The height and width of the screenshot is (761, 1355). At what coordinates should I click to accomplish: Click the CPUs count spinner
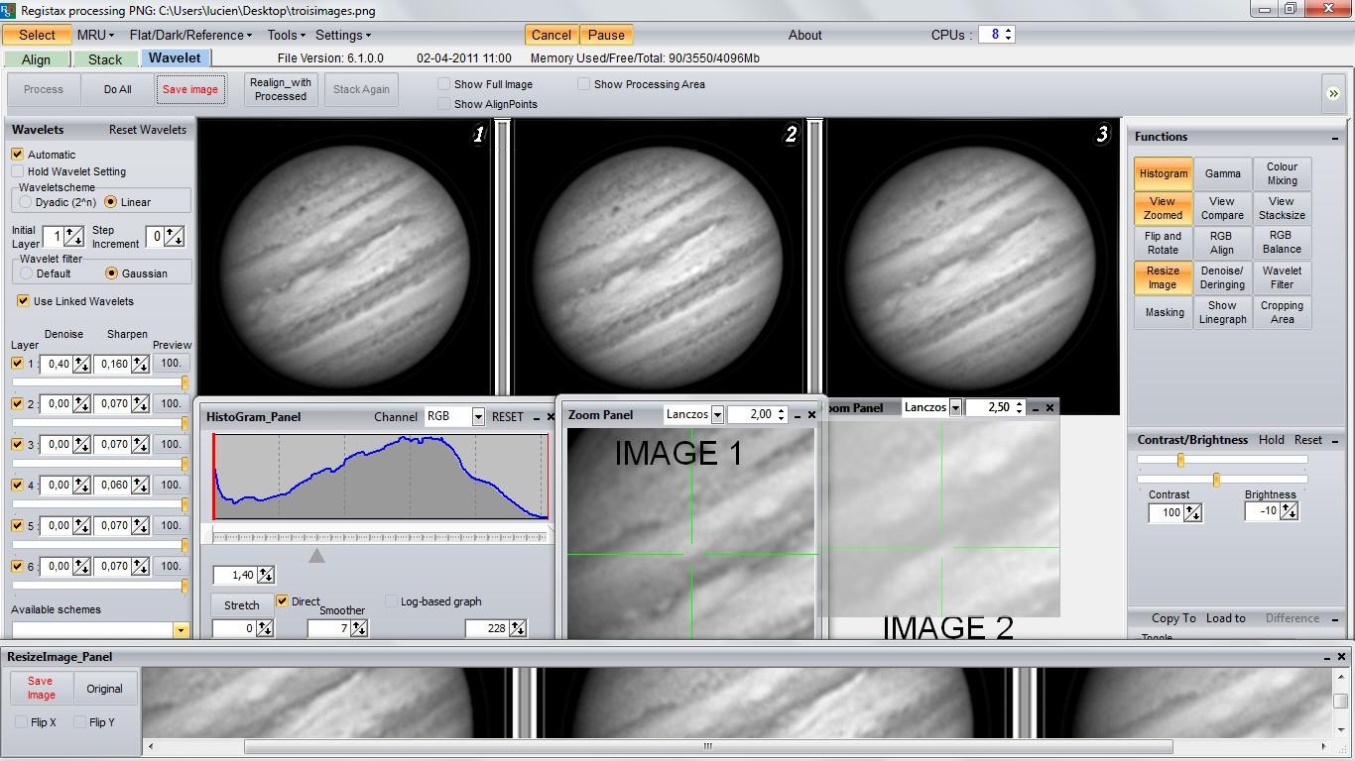click(1009, 35)
